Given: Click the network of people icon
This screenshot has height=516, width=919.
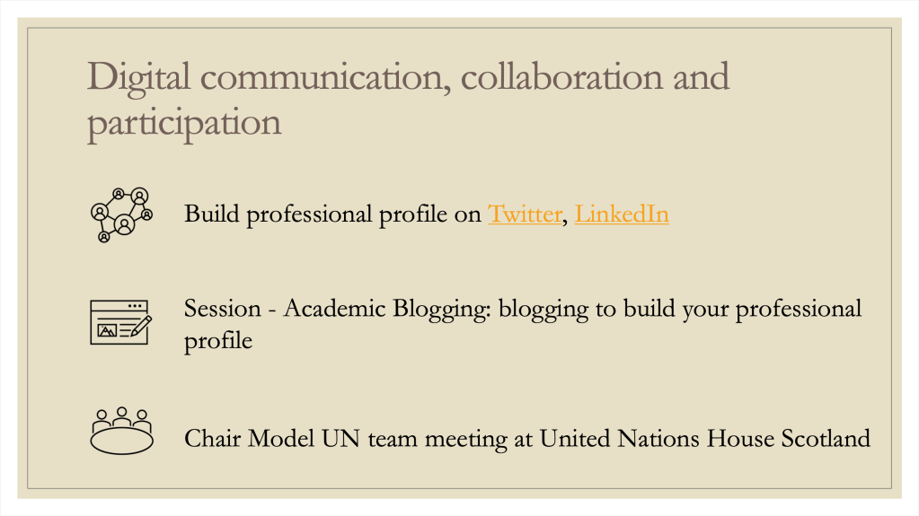Looking at the screenshot, I should click(x=121, y=215).
